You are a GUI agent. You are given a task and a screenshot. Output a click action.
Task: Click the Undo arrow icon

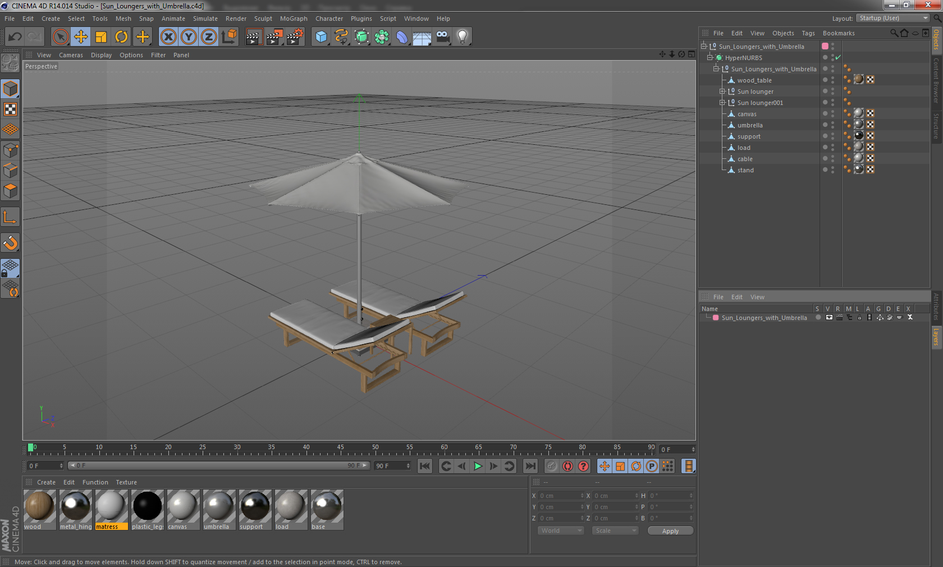pos(15,37)
